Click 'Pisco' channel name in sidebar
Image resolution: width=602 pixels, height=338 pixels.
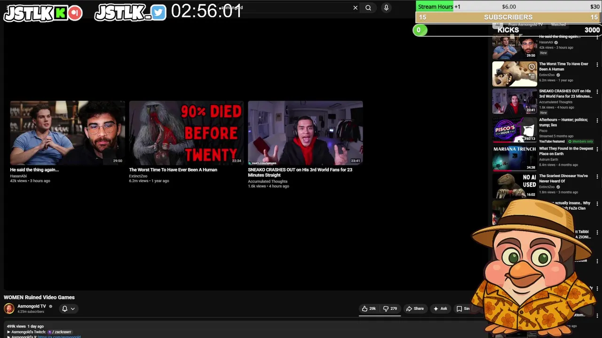click(x=543, y=131)
